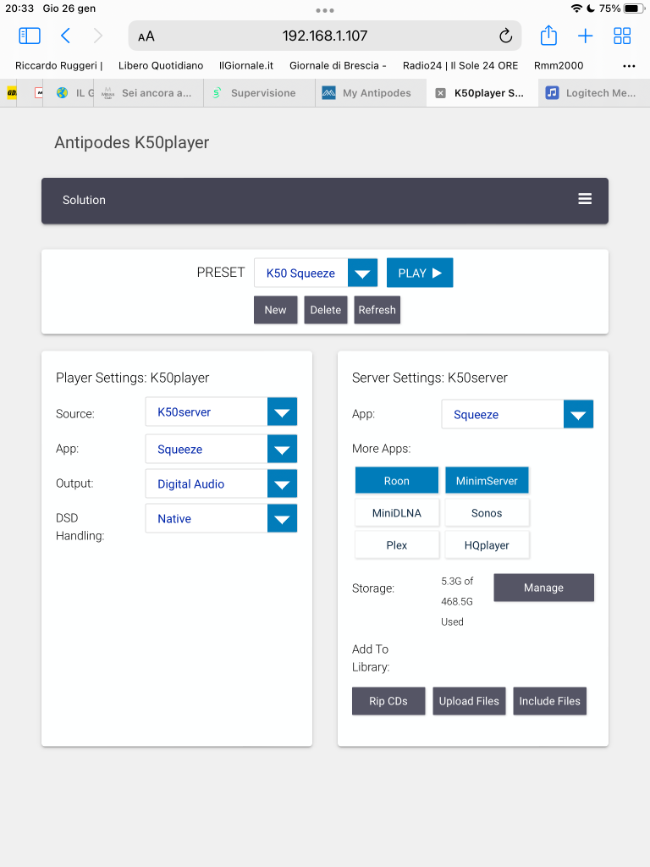Open Riccardo Ruggeri bookmark
The width and height of the screenshot is (650, 867).
59,65
